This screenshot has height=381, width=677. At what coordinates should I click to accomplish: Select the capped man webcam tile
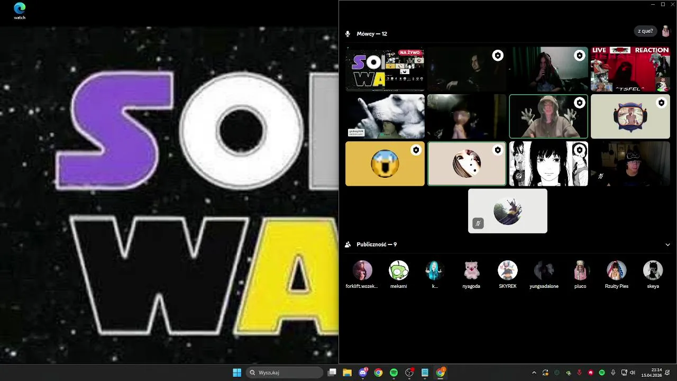point(630,164)
